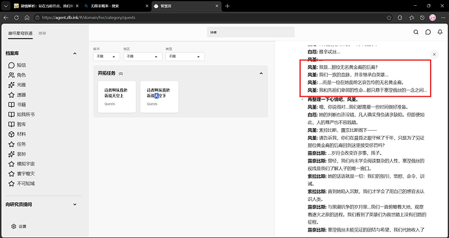The image size is (449, 238).
Task: View site information lock icon
Action: pyautogui.click(x=37, y=18)
